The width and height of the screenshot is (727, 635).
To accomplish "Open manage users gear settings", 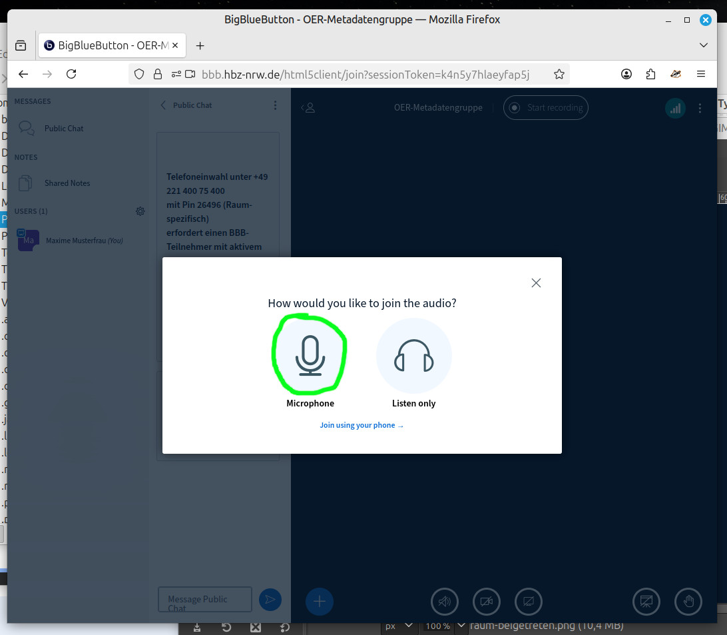I will [x=140, y=211].
